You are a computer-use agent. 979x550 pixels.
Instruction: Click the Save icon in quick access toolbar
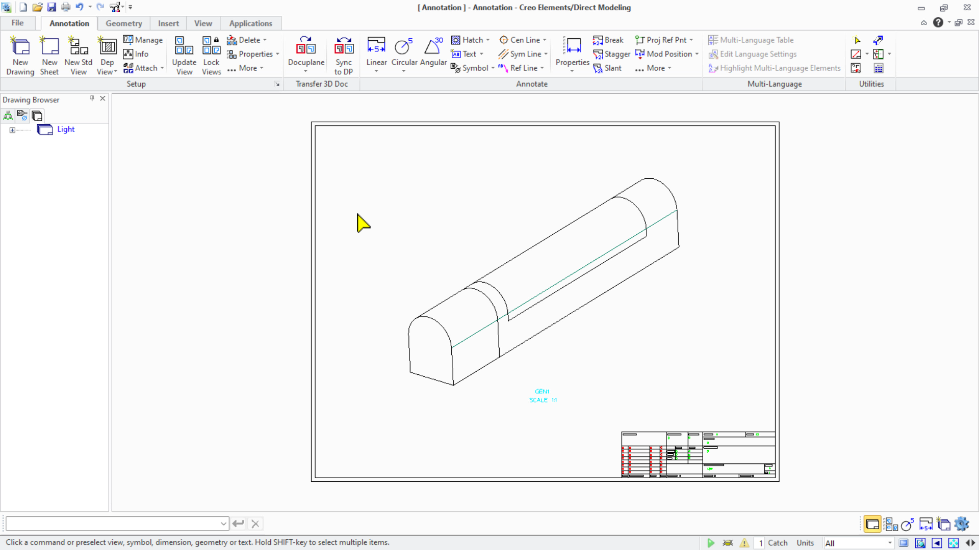[51, 7]
